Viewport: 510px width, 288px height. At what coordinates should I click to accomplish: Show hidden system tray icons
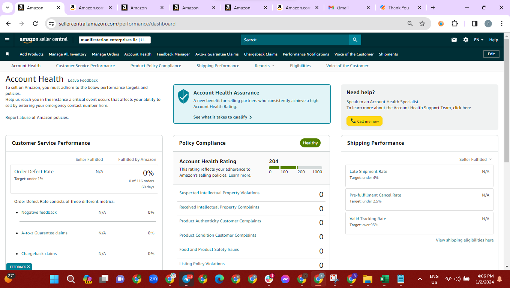[420, 279]
